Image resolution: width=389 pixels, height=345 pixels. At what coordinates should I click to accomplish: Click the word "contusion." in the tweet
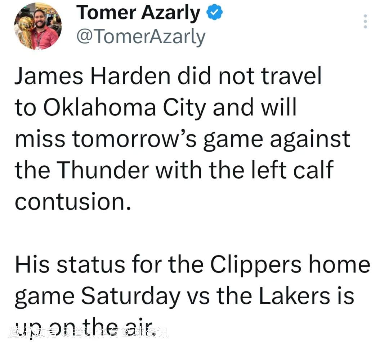click(72, 201)
